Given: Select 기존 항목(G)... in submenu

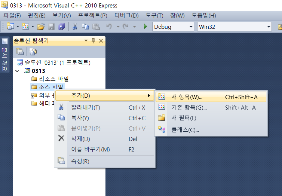Looking at the screenshot, I should point(211,107).
